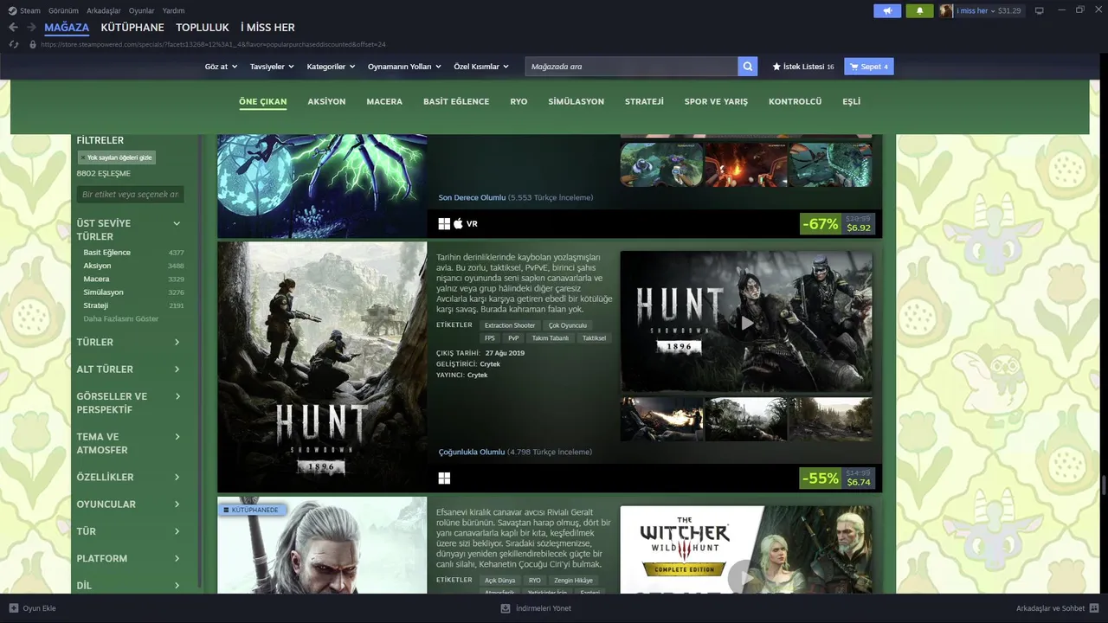Open the Oyunlar menu
This screenshot has height=623, width=1108.
[x=142, y=10]
